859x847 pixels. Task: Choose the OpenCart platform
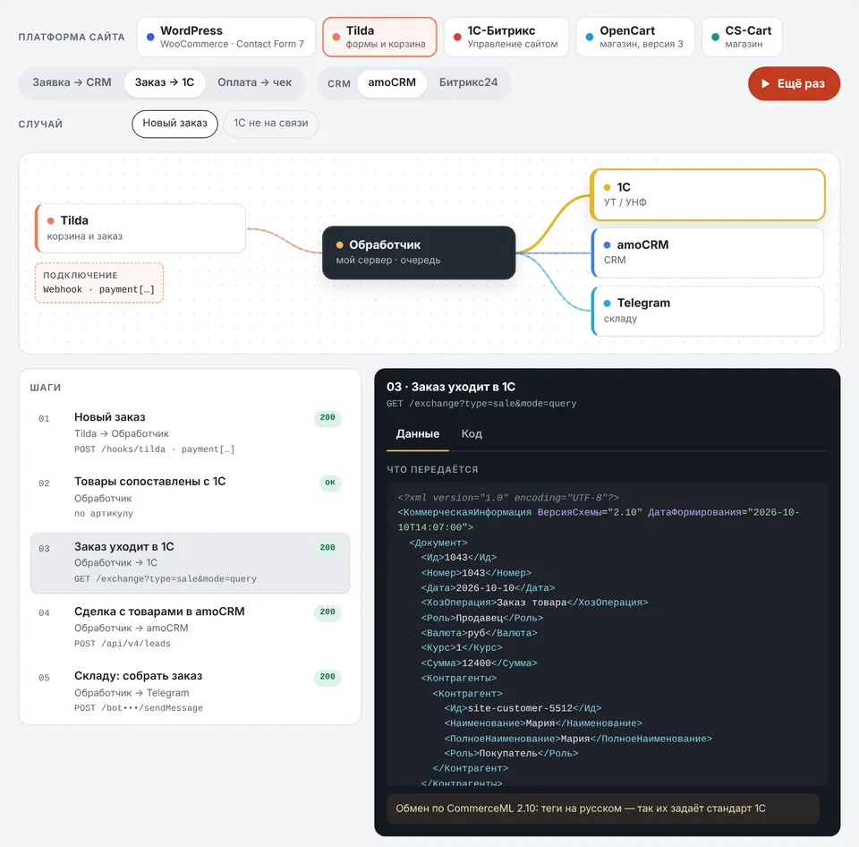pyautogui.click(x=635, y=37)
